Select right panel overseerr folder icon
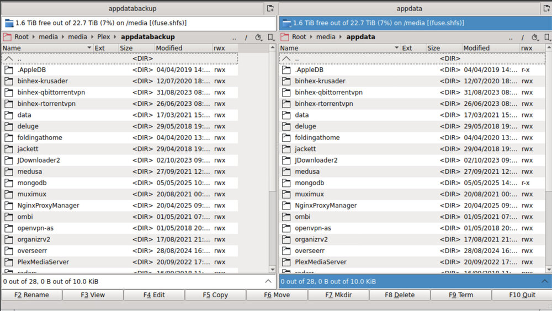Viewport: 552px width, 311px height. coord(286,251)
